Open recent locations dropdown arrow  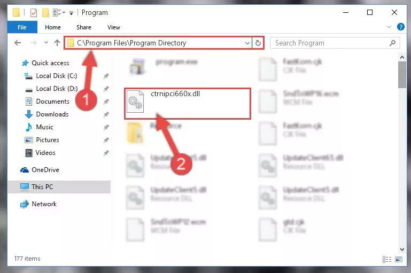46,42
